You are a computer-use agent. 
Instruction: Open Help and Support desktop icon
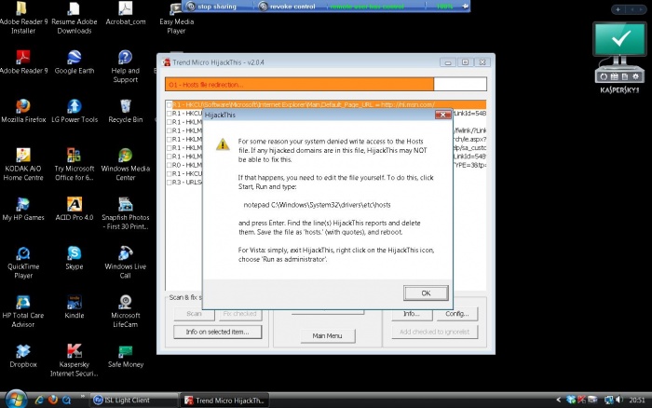125,66
